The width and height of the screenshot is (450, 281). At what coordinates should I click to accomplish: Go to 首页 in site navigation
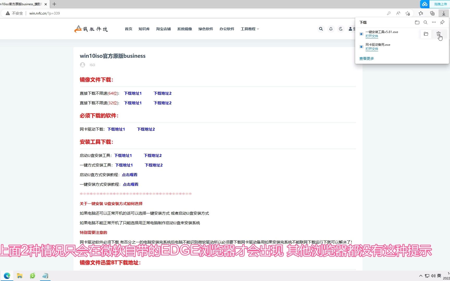(128, 29)
